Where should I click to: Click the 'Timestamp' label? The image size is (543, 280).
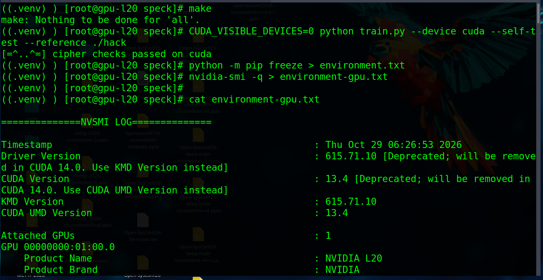[x=27, y=145]
